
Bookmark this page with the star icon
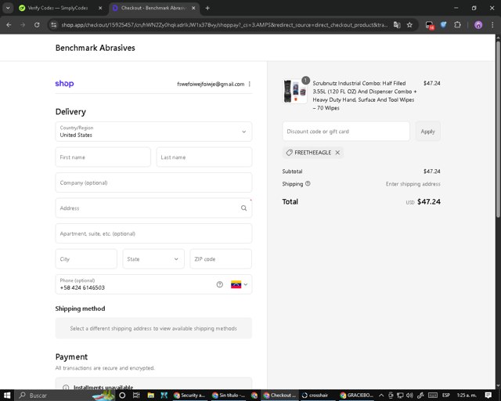[x=409, y=24]
